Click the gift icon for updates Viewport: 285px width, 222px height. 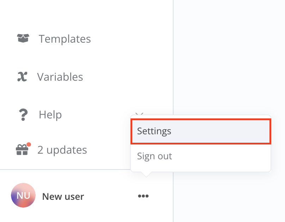pos(22,150)
